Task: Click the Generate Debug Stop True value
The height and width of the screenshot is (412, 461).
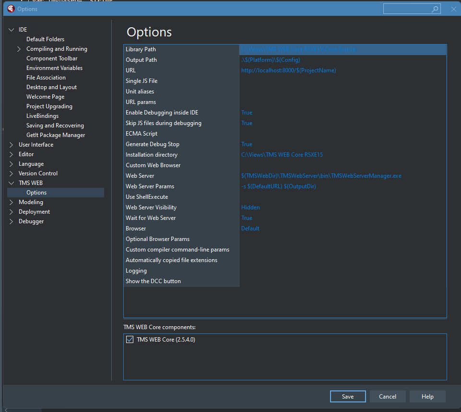Action: tap(343, 145)
